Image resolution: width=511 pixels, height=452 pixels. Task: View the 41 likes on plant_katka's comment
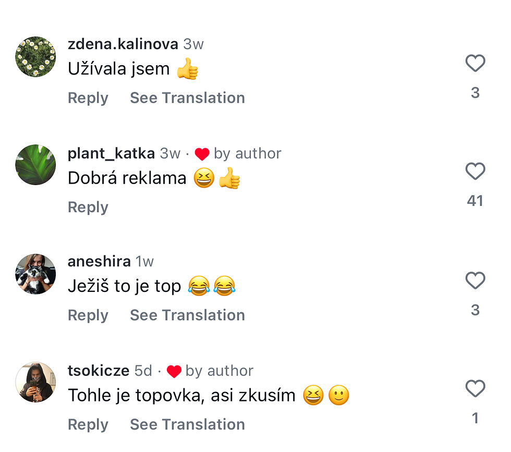pos(475,201)
